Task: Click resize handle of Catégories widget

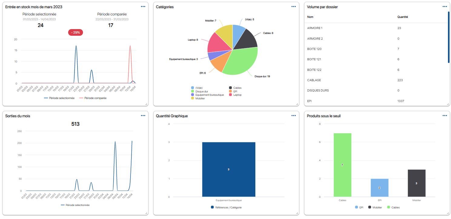Action: click(x=297, y=104)
